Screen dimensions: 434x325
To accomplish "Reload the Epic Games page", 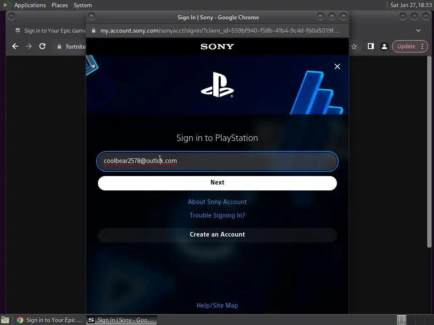I will [42, 46].
